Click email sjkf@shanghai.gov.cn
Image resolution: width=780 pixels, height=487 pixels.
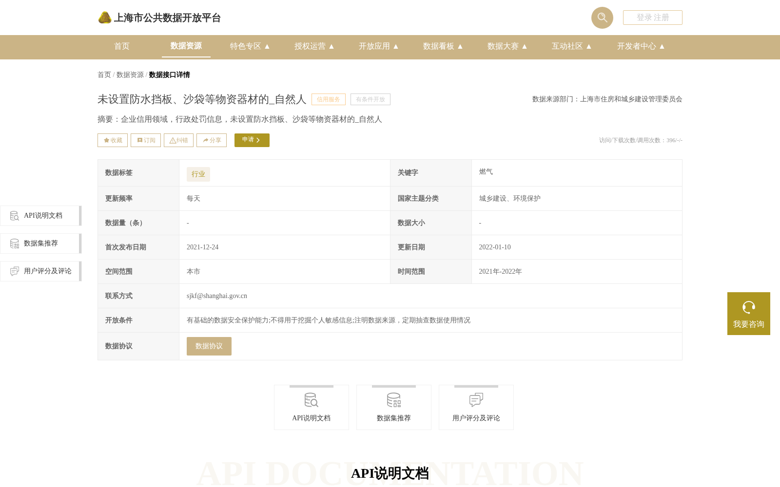tap(217, 296)
